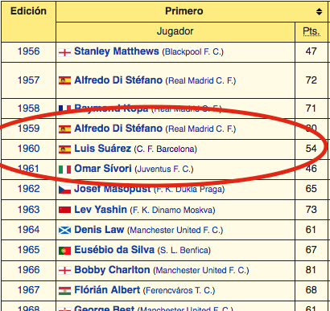The image size is (330, 311).
Task: Open the Juventus F. C. club link
Action: [x=163, y=169]
